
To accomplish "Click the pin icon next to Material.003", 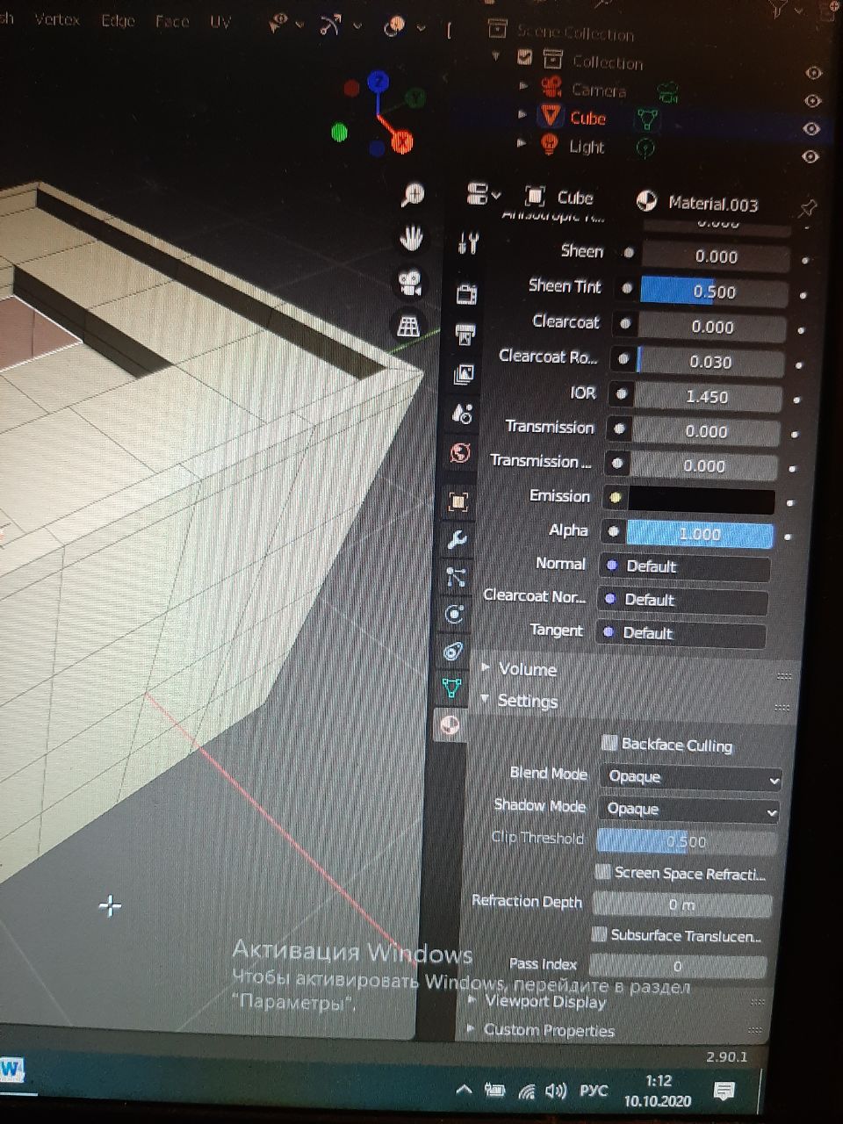I will (x=807, y=208).
